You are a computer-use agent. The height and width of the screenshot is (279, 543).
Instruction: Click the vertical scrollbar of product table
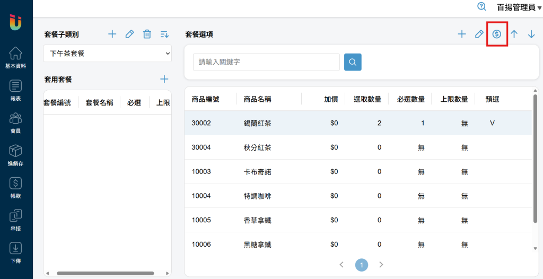coord(535,159)
